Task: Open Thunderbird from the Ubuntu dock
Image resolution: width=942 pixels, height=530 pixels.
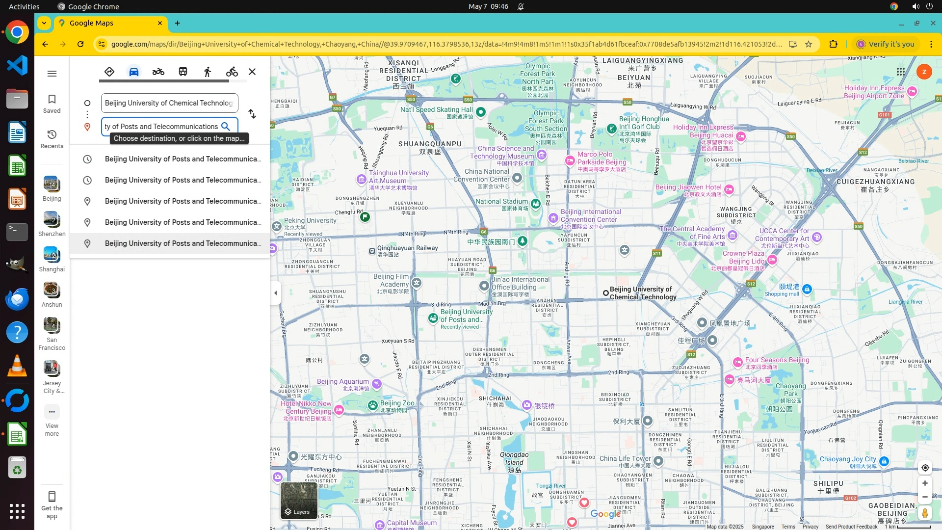Action: [x=17, y=299]
